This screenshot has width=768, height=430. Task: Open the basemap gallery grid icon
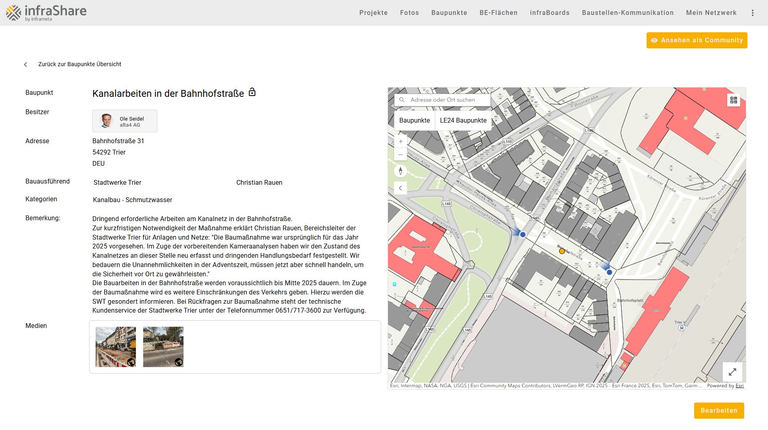(x=733, y=100)
